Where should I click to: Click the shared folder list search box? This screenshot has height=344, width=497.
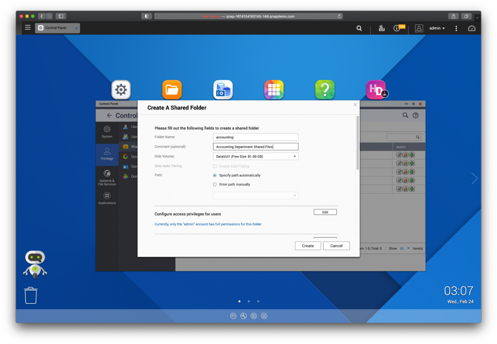click(x=404, y=137)
